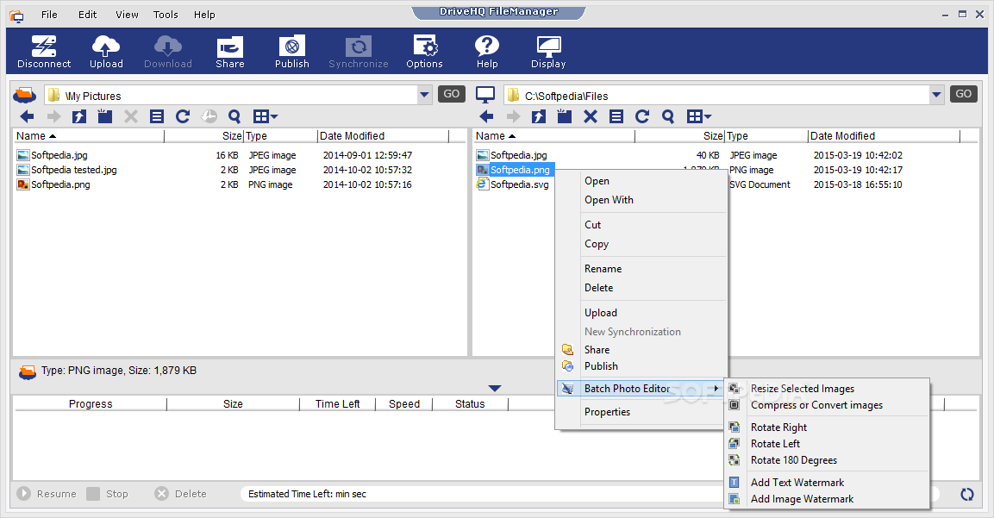Sort remote pane by Name column
This screenshot has height=518, width=994.
click(x=36, y=135)
